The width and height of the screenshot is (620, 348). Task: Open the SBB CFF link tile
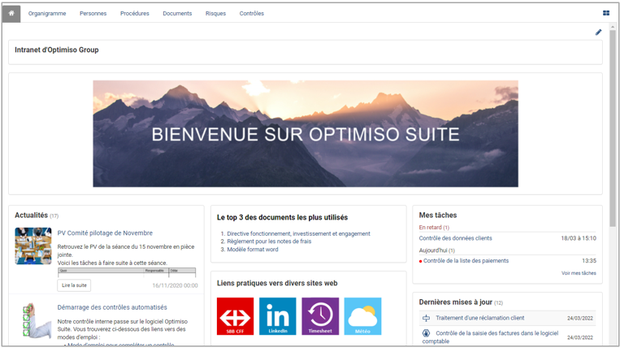[x=235, y=316]
